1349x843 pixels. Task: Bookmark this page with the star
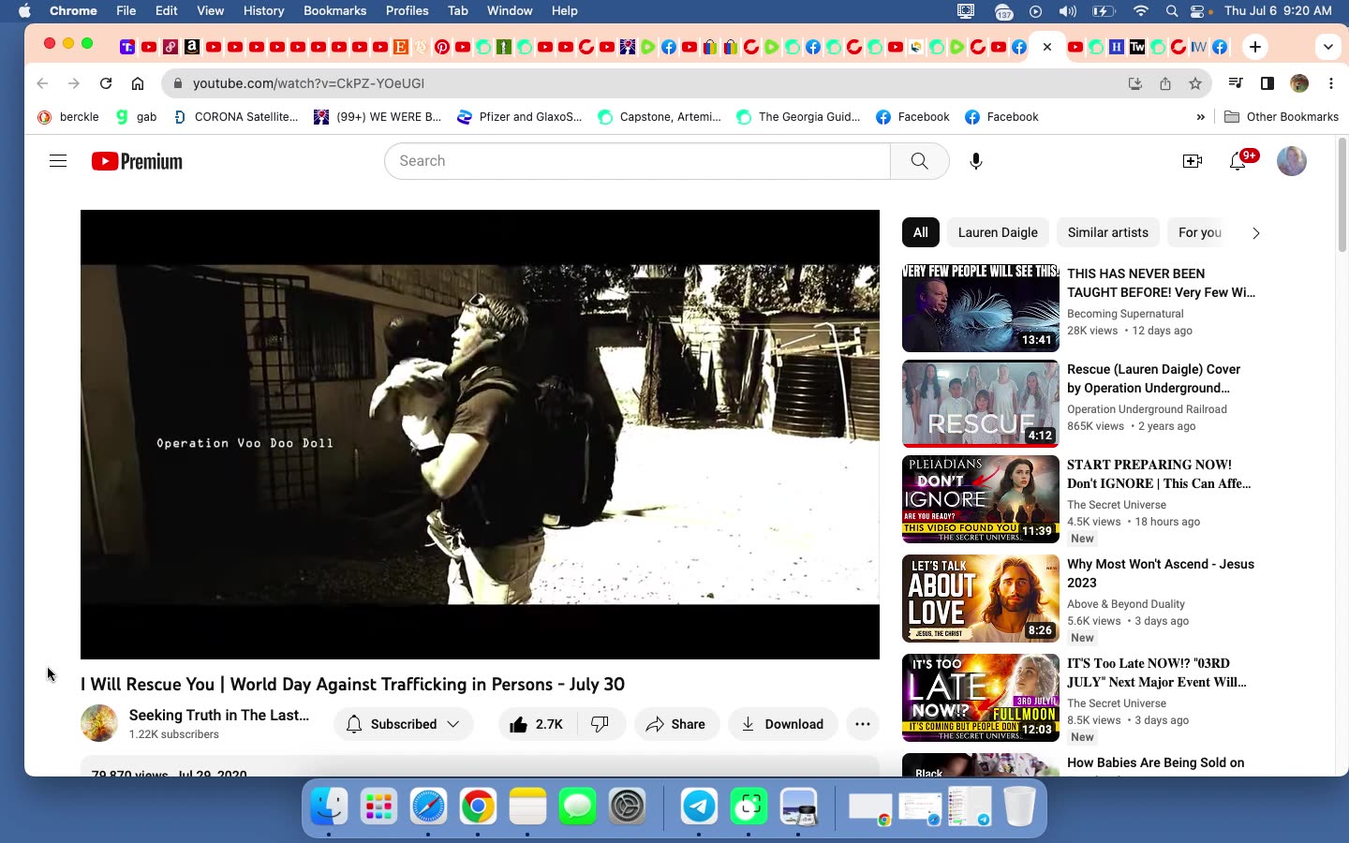[x=1195, y=83]
